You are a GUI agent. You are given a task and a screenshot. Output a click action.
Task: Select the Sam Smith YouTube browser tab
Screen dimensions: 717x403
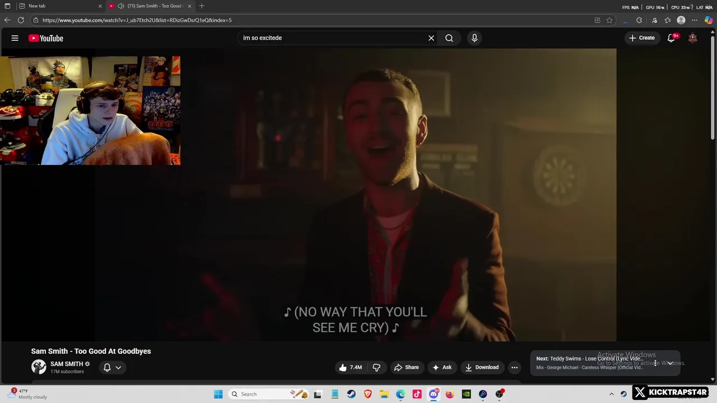pos(151,6)
